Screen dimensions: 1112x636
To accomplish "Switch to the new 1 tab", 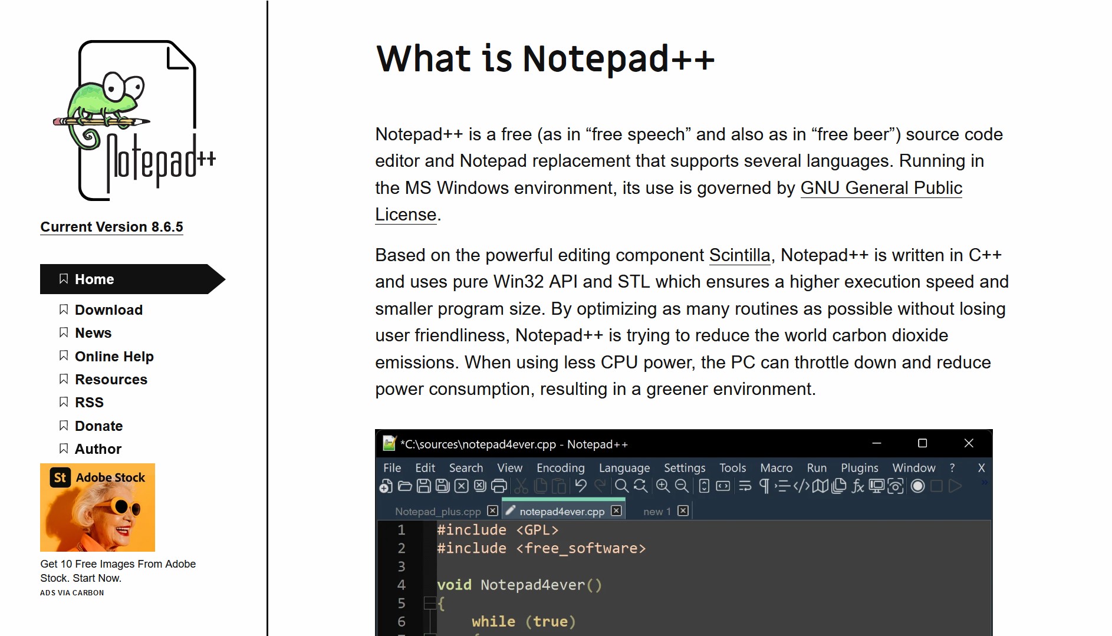I will [x=657, y=512].
